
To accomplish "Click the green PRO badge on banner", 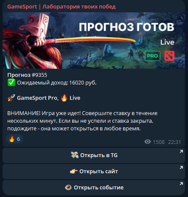I will [x=152, y=56].
